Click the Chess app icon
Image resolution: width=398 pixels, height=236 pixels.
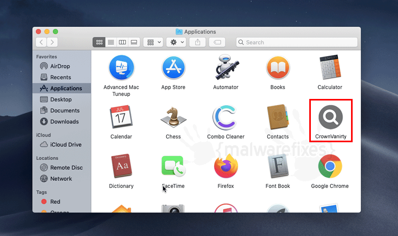(x=174, y=117)
